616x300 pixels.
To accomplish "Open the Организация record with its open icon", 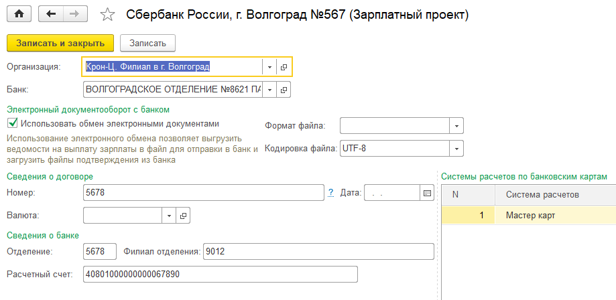I will click(x=284, y=67).
